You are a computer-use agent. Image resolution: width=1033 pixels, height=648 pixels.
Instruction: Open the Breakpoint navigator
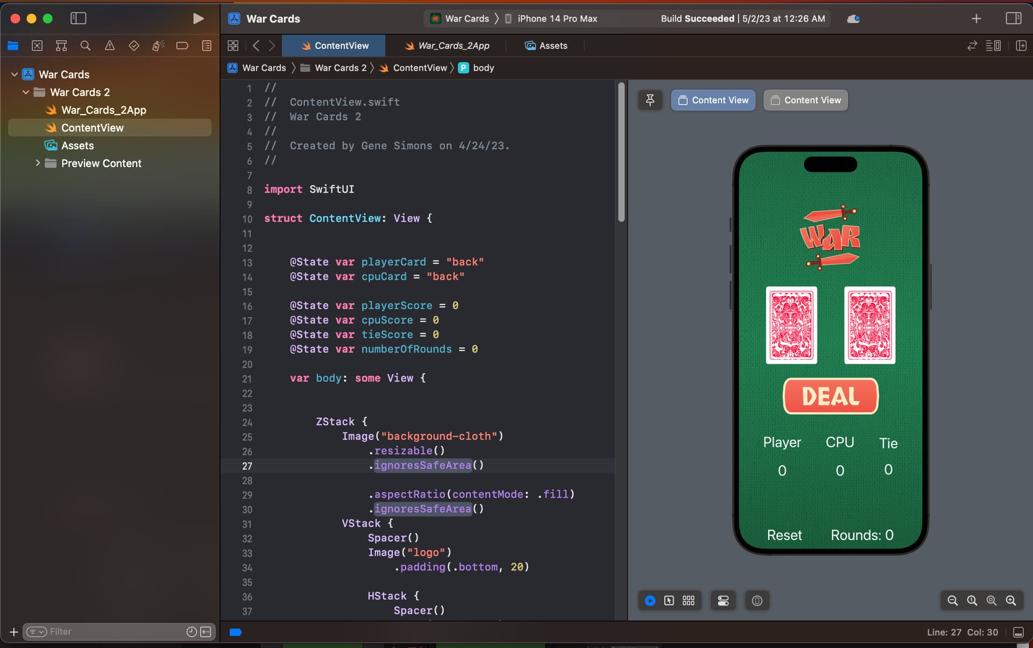[x=182, y=46]
